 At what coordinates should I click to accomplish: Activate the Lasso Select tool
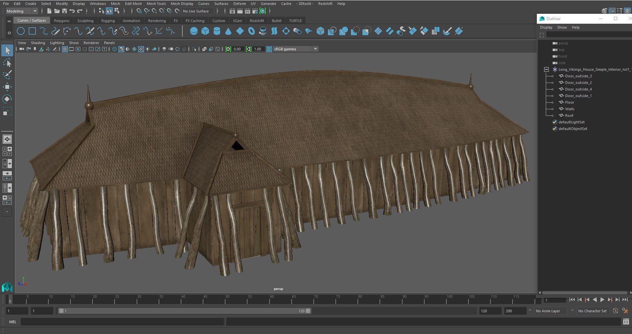click(x=7, y=63)
